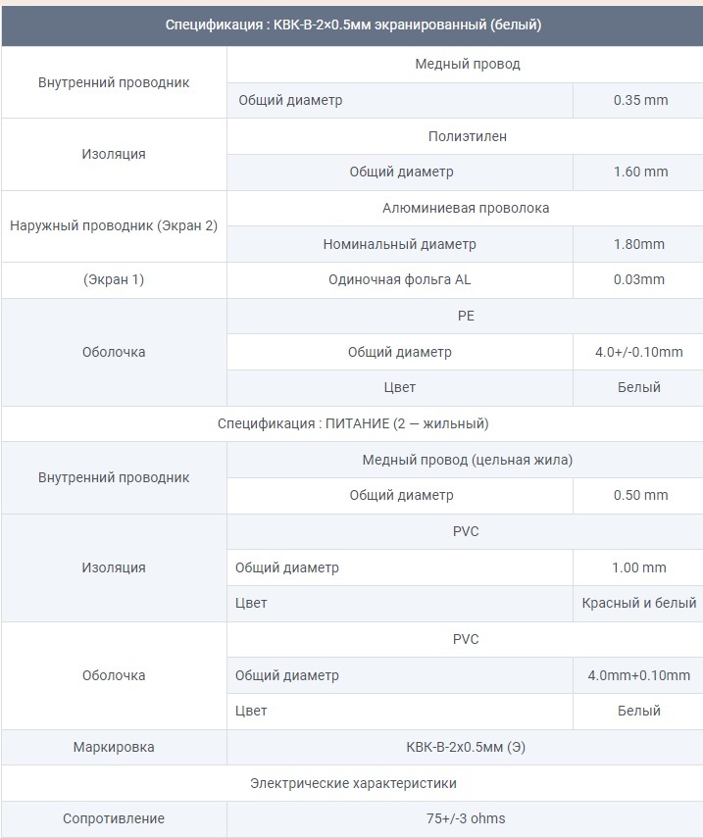
Task: Select the 75+/-3 ohms resistance value
Action: coord(467,818)
